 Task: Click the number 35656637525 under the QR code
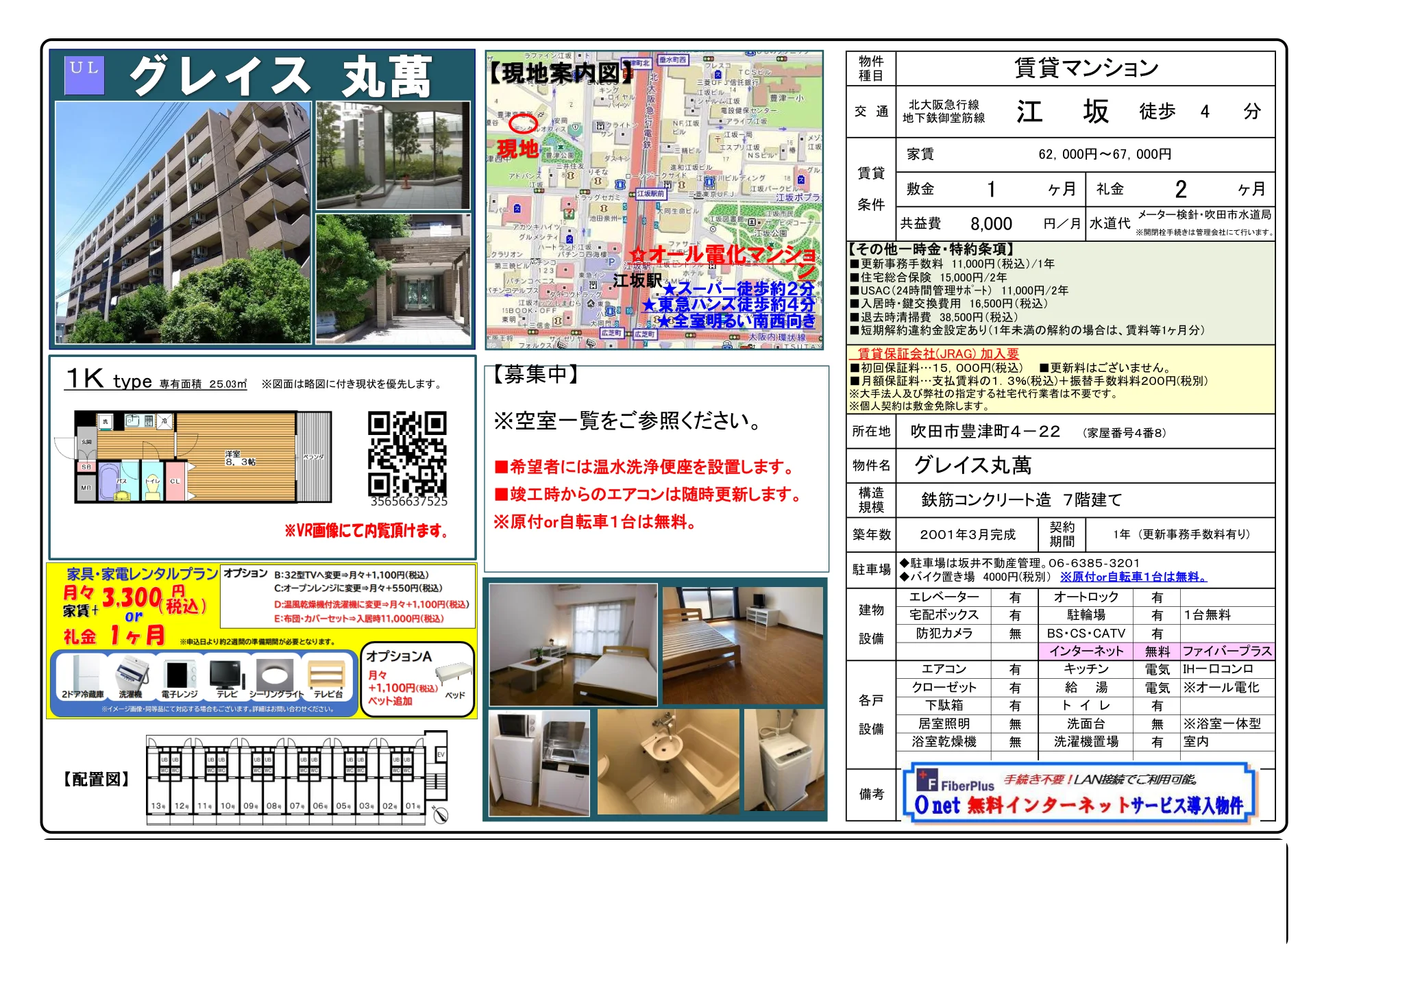point(409,501)
